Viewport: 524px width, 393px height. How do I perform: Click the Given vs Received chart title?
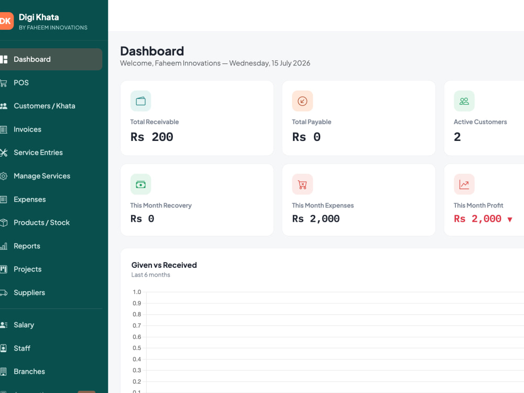[x=164, y=265]
